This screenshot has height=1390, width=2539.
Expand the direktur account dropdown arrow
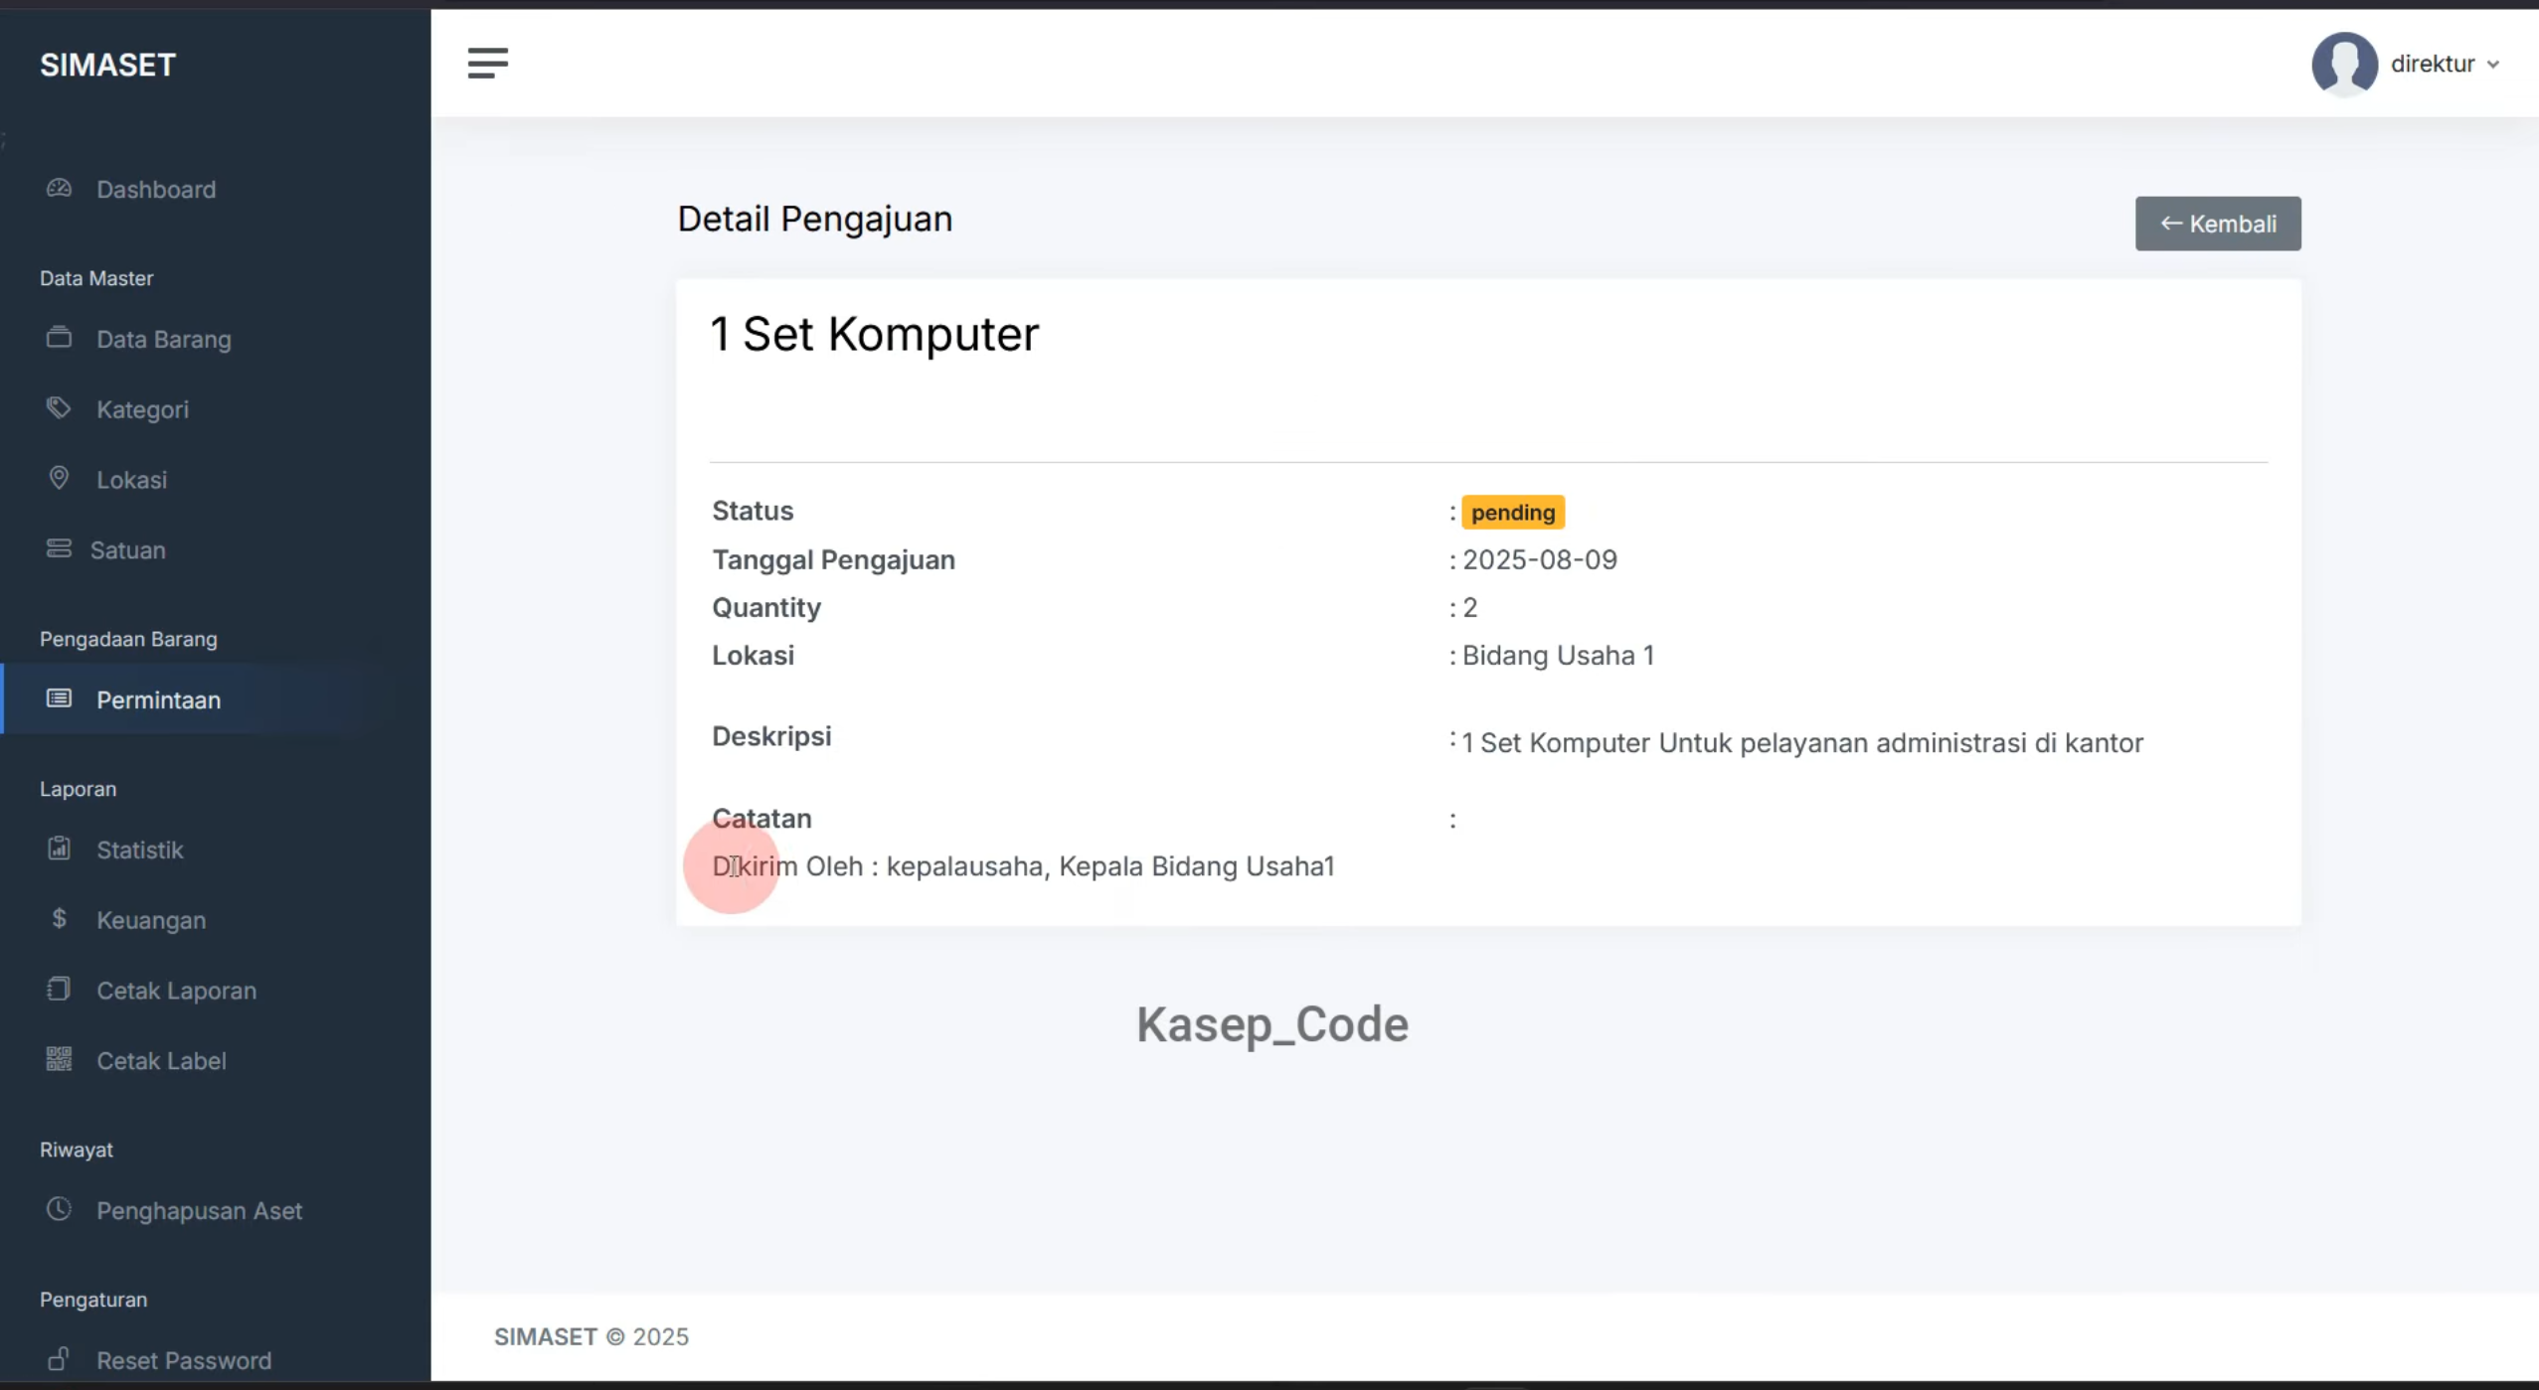click(x=2493, y=65)
